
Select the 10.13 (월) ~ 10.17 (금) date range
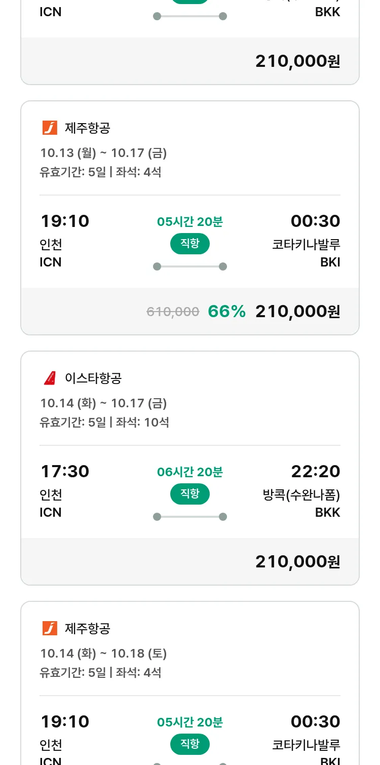pos(103,153)
